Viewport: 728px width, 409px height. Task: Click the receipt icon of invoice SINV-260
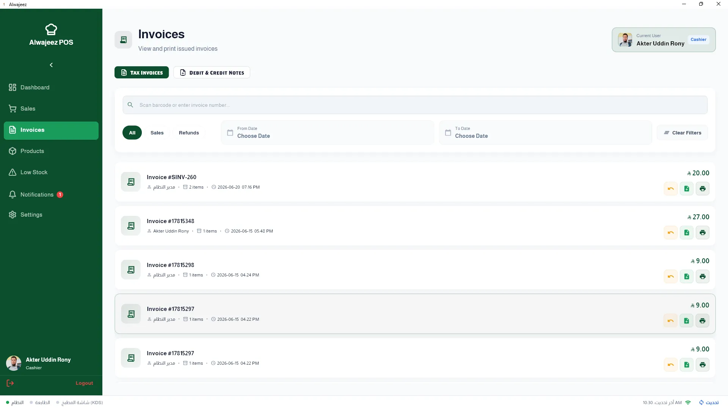[131, 182]
